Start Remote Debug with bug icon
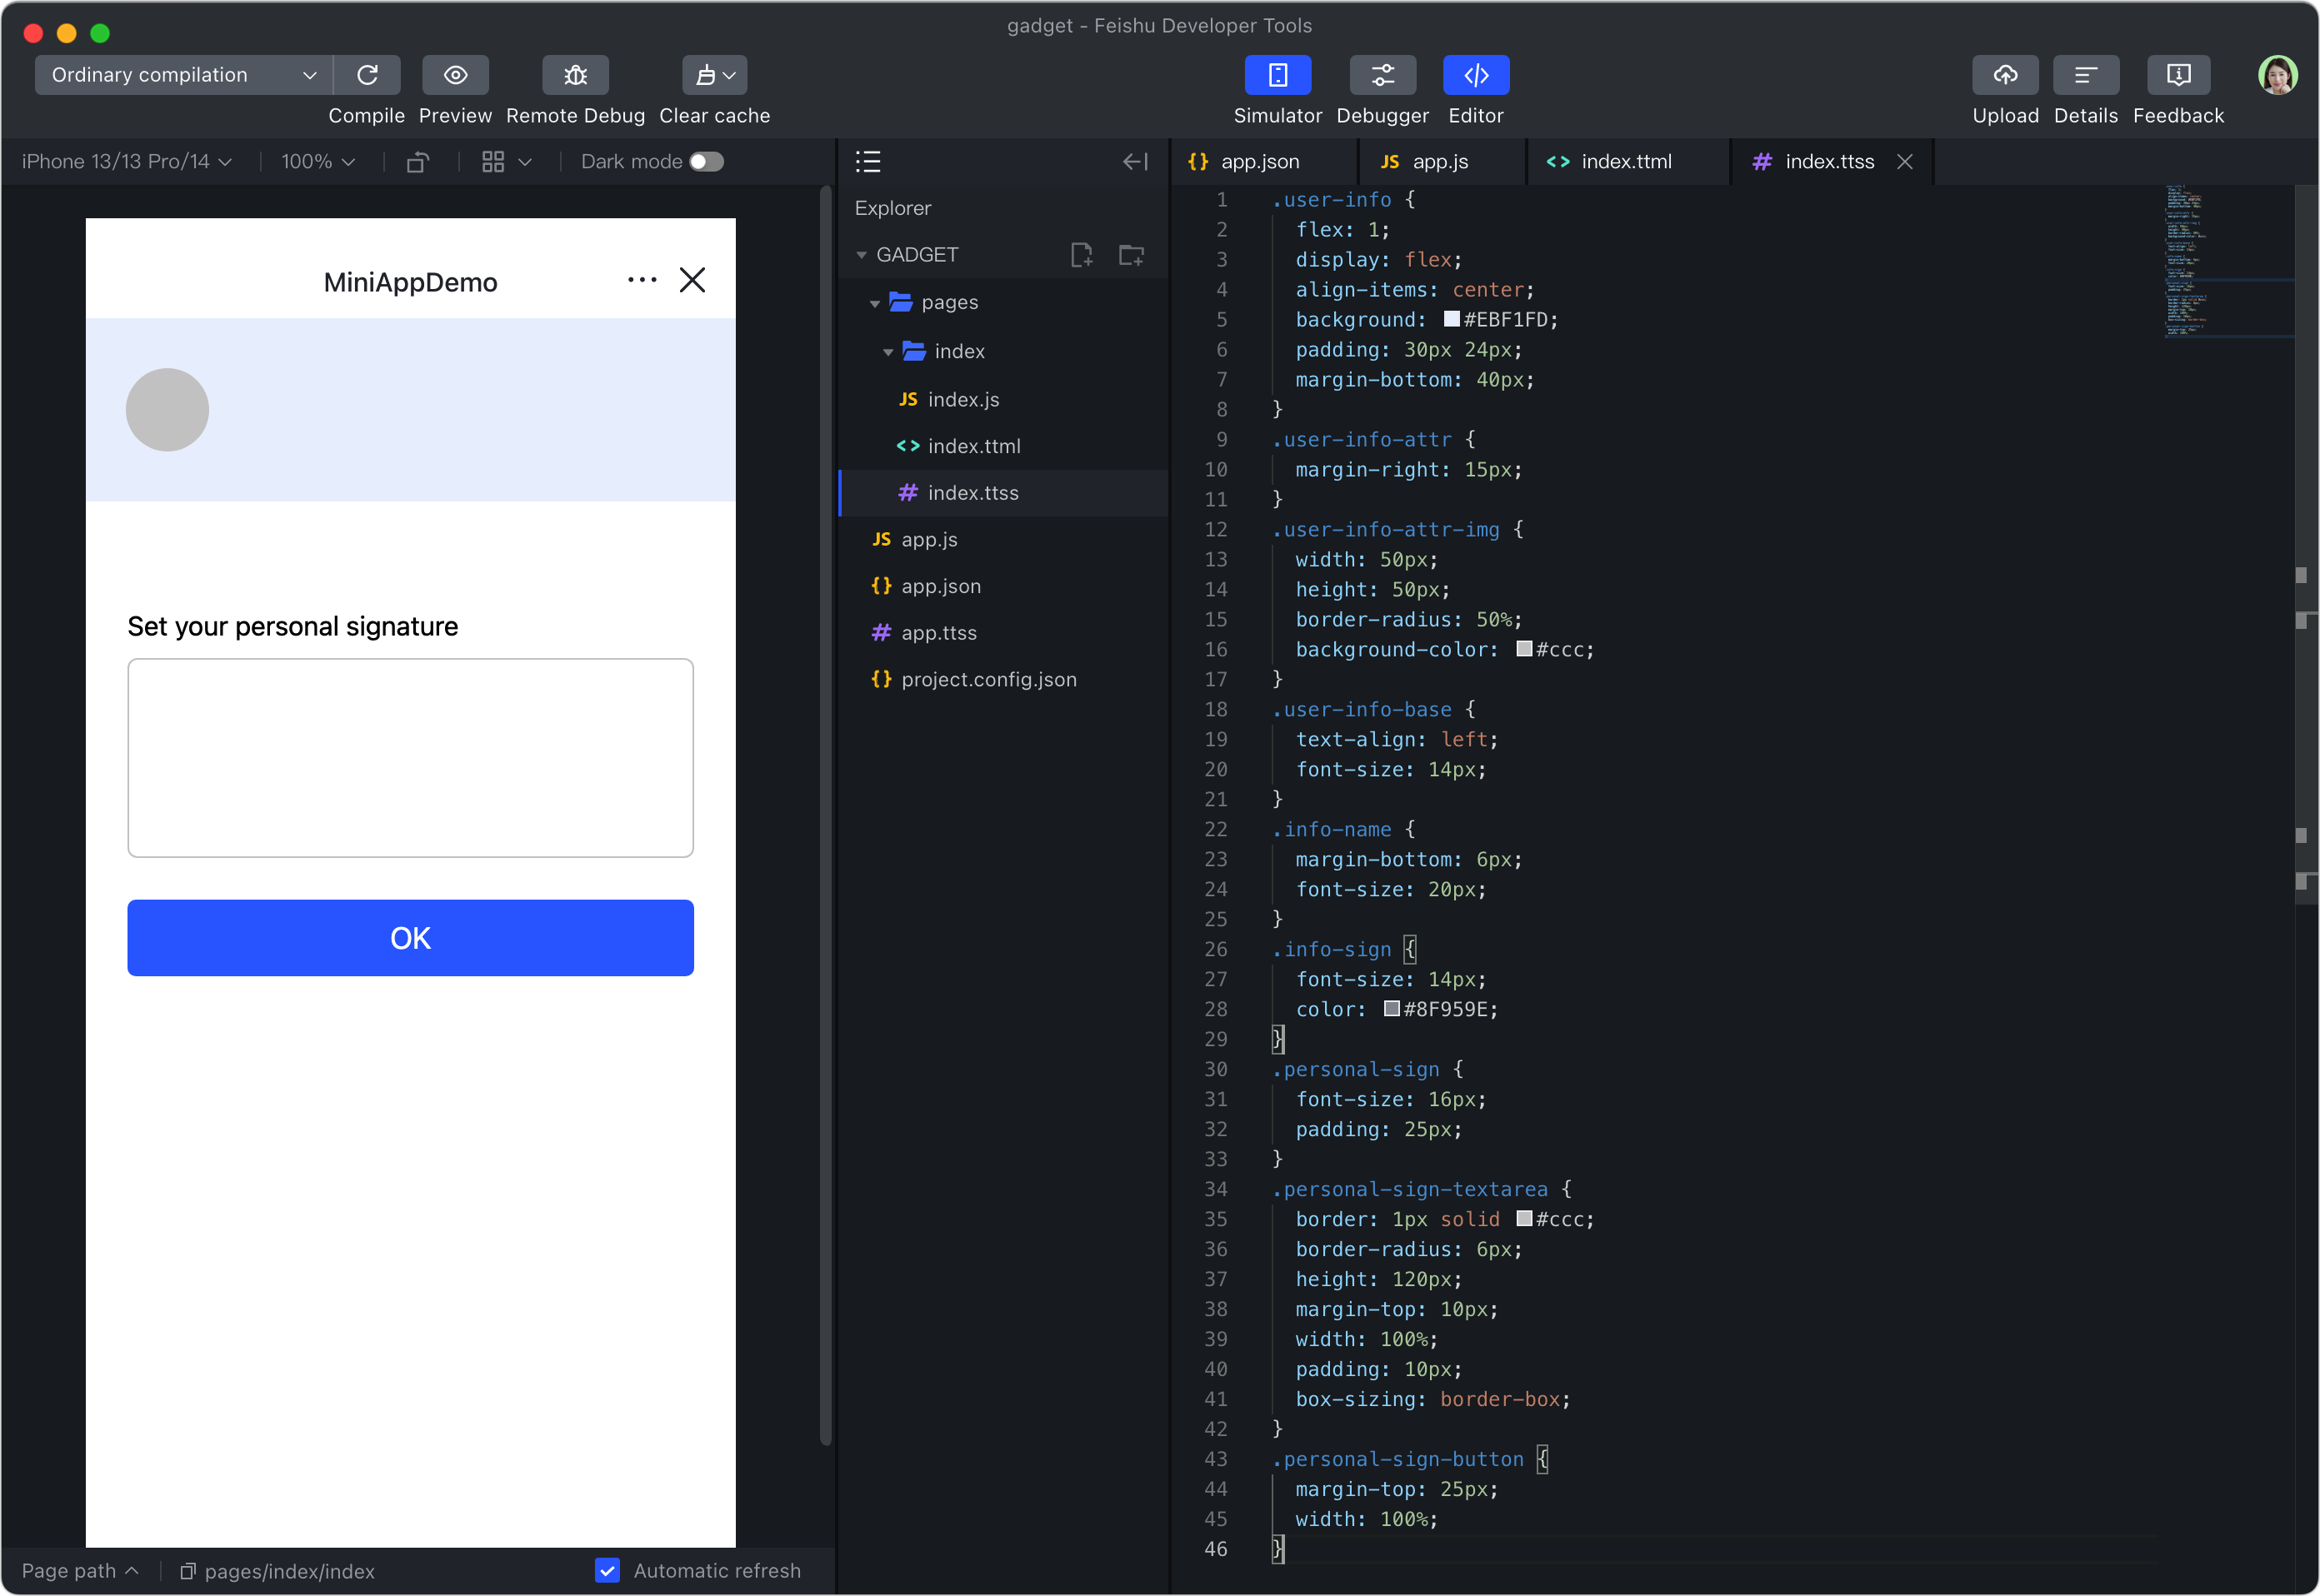2320x1596 pixels. [x=575, y=75]
